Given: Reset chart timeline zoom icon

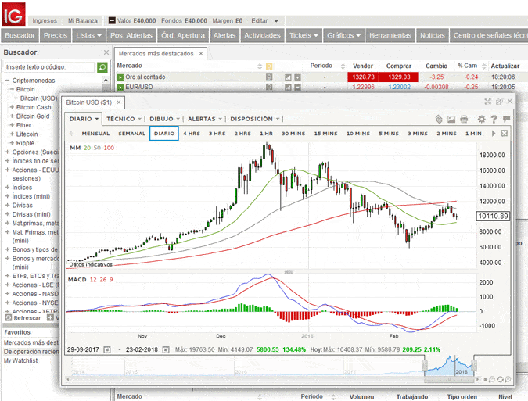Looking at the screenshot, I should coord(500,379).
